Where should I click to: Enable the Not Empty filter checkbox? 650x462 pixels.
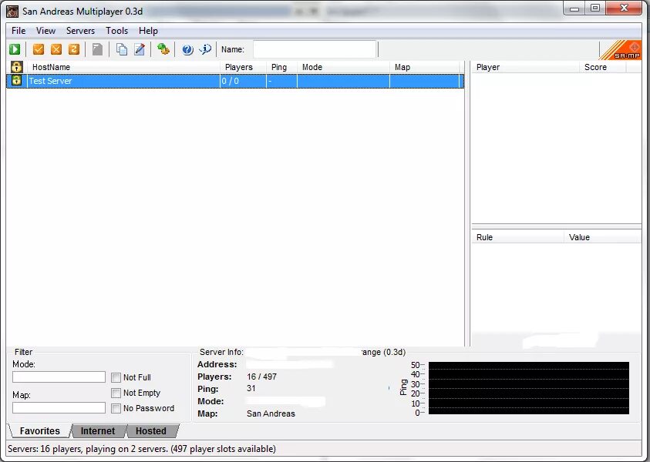(116, 393)
